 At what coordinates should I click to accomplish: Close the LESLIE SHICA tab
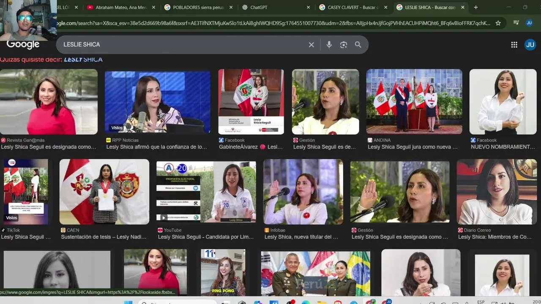[463, 7]
